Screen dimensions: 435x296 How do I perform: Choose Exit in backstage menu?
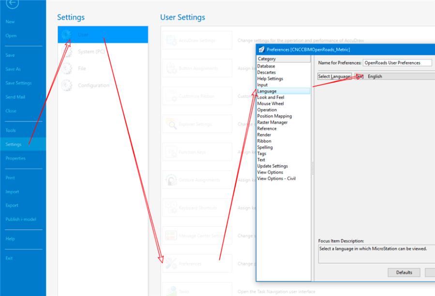(9, 258)
